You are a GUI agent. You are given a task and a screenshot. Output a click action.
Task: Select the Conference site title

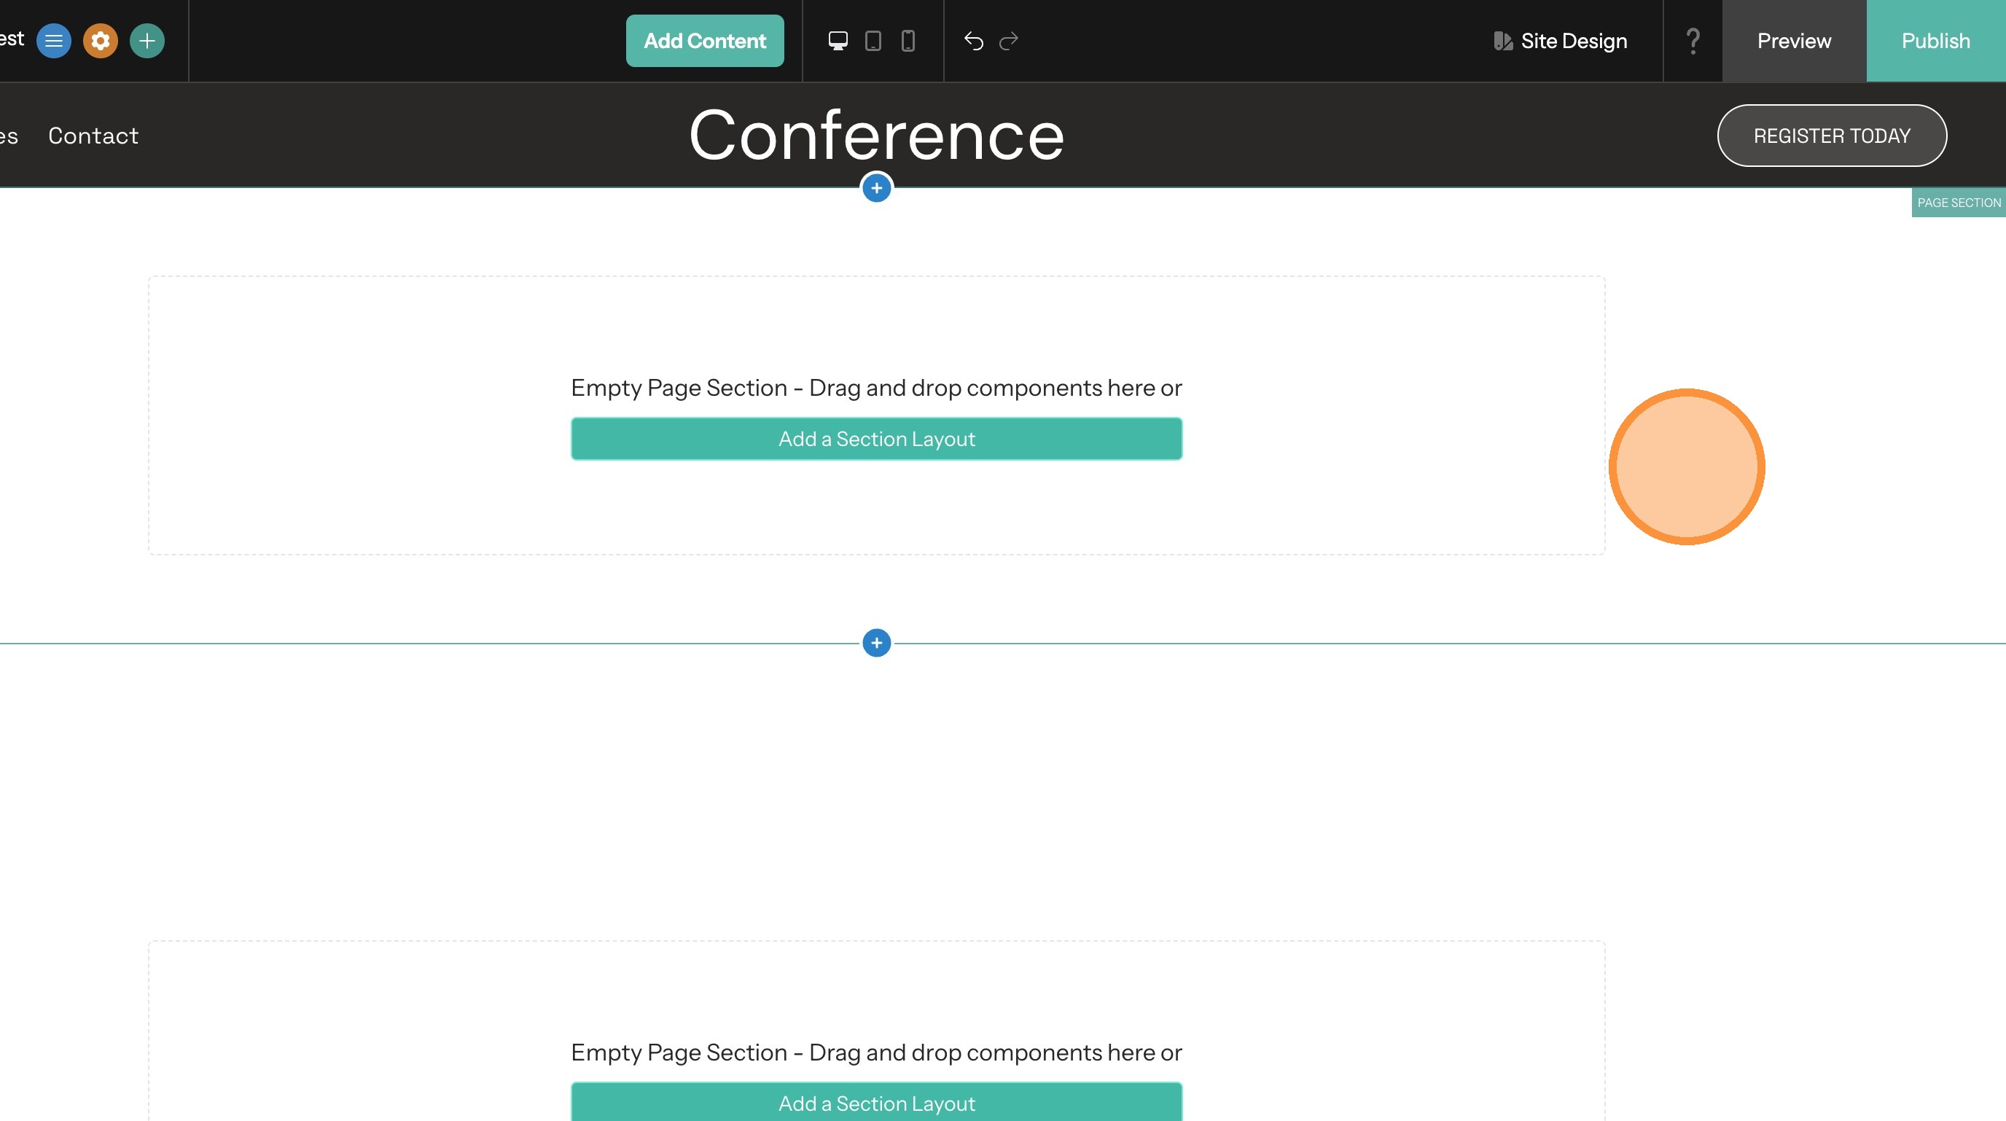(877, 136)
